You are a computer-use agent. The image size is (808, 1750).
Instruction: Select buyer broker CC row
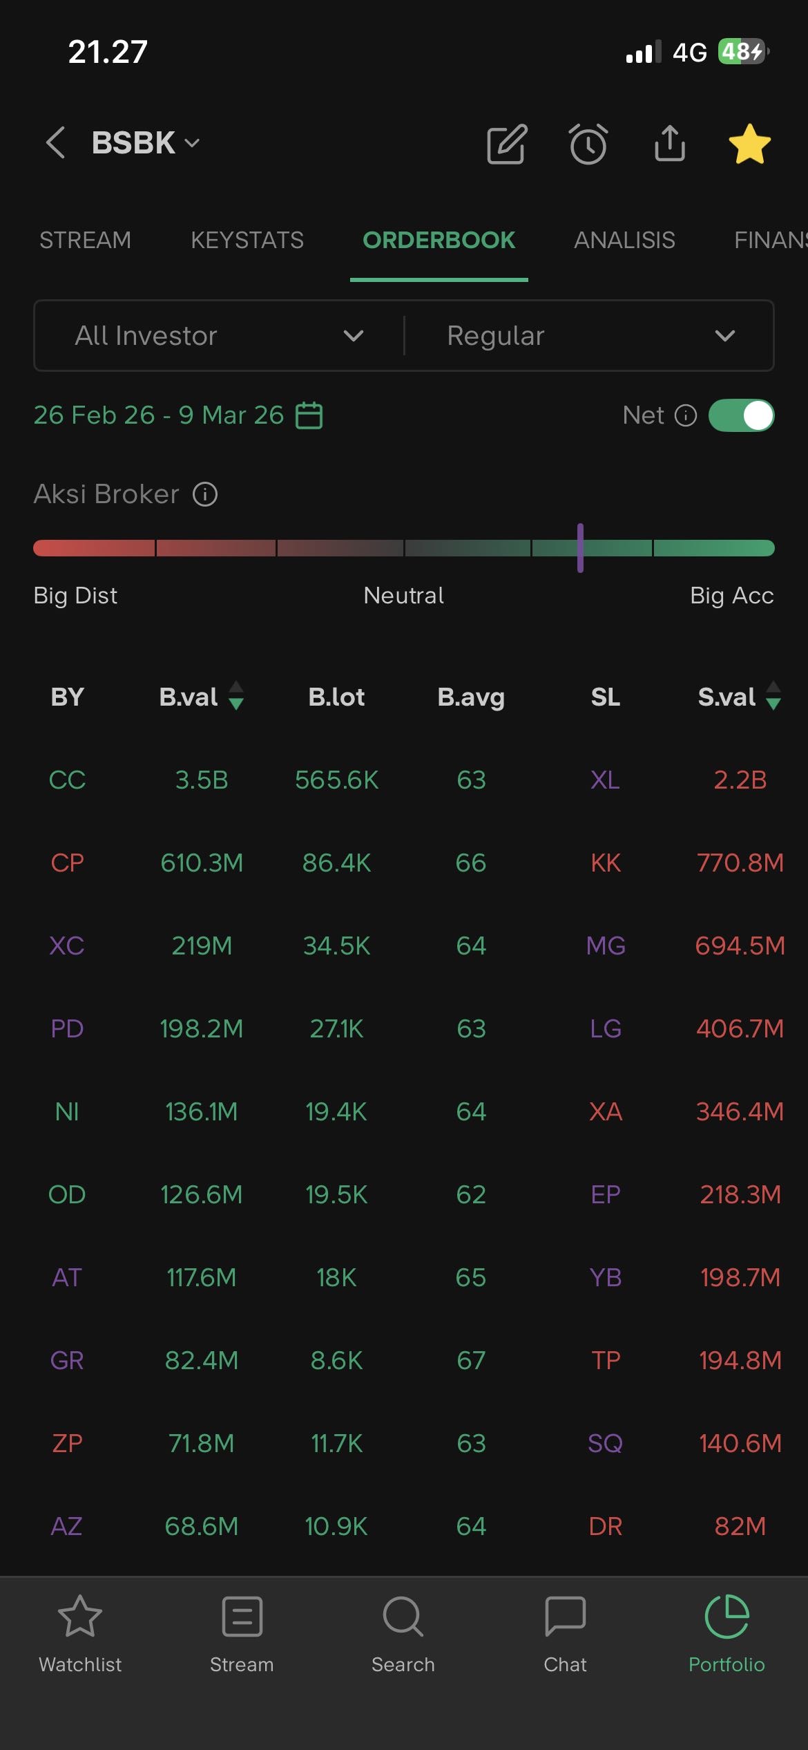pyautogui.click(x=67, y=780)
